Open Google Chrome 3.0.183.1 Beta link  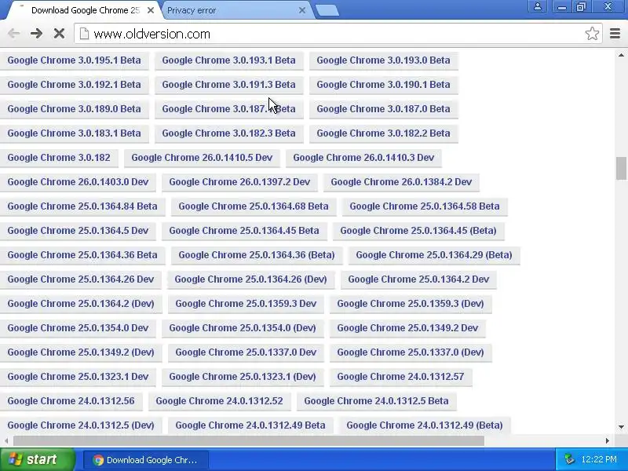tap(74, 133)
